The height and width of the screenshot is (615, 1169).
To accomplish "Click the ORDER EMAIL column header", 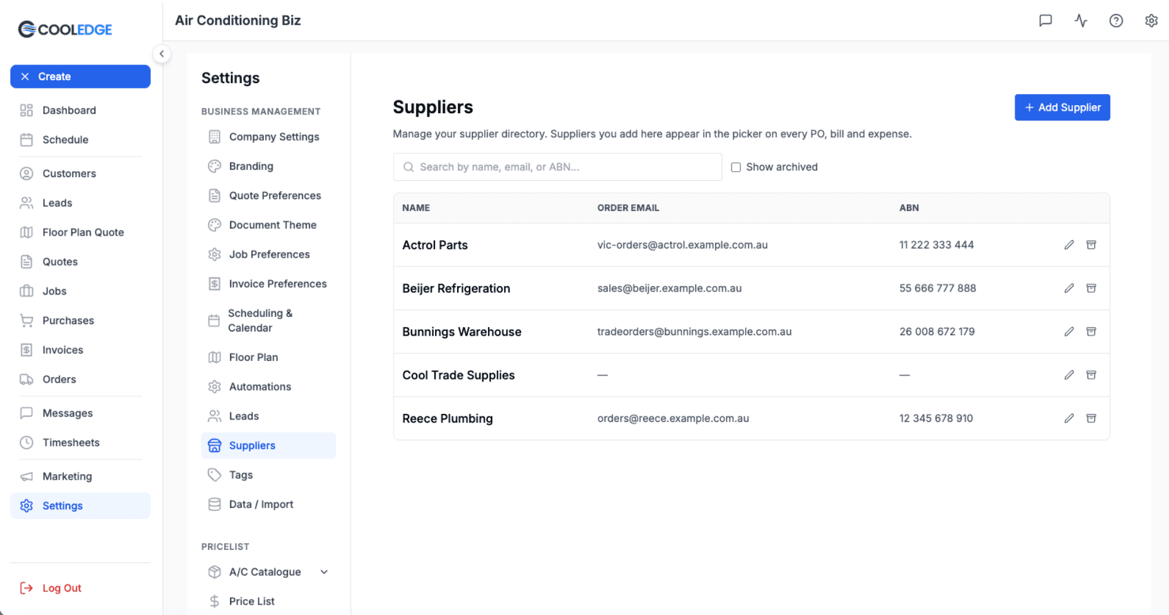I will 628,208.
